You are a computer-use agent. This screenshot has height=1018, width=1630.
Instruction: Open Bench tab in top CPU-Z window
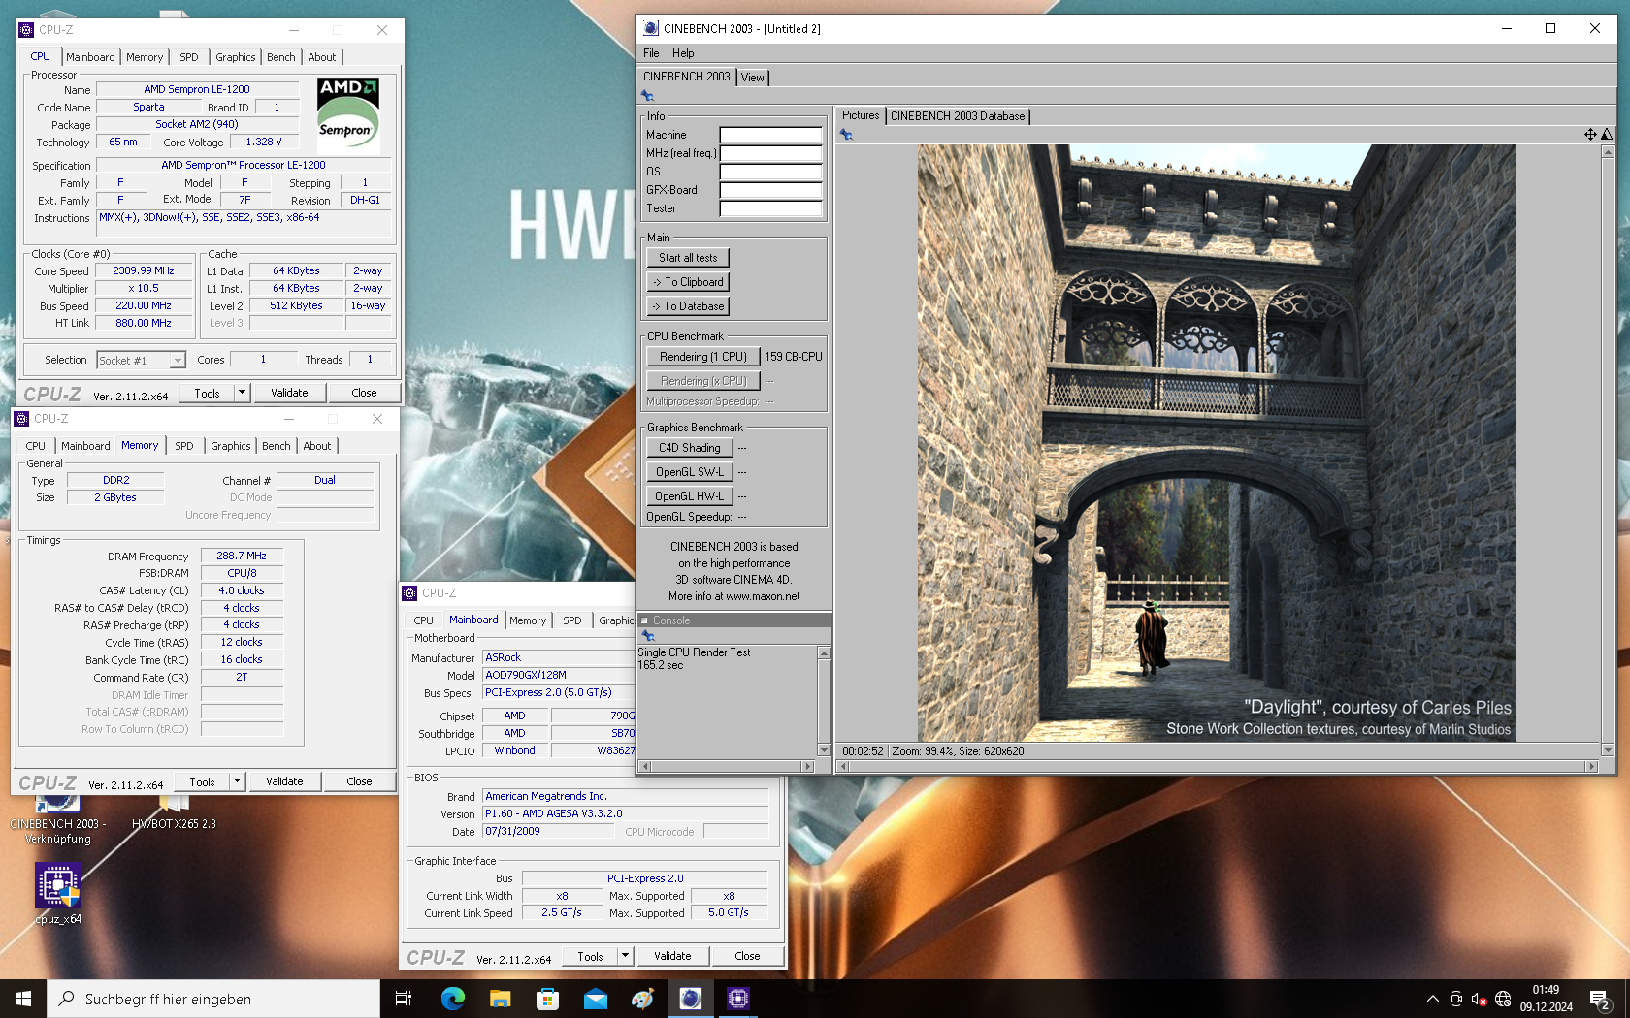(280, 57)
